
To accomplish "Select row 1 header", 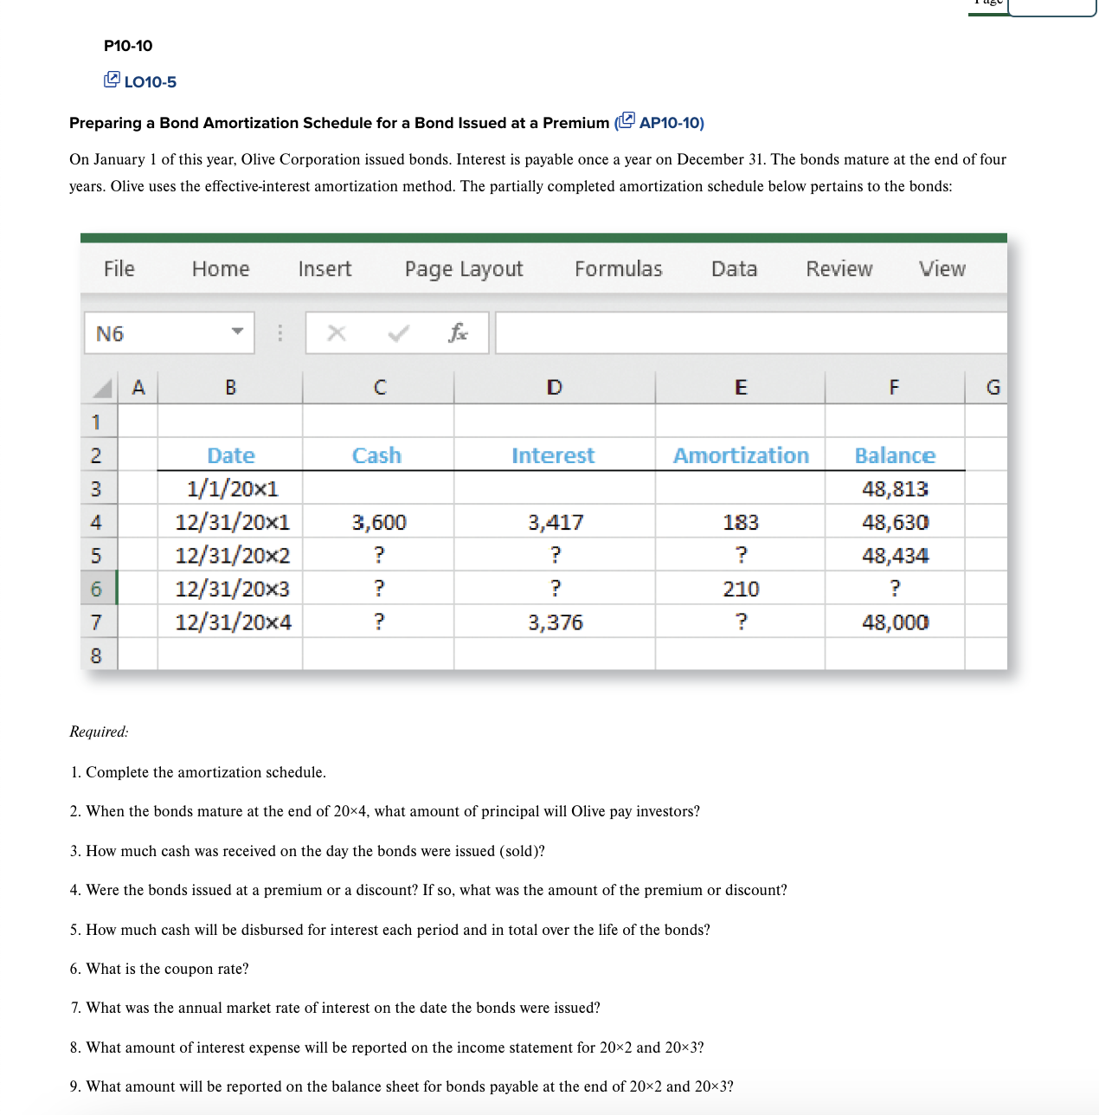I will pos(99,422).
